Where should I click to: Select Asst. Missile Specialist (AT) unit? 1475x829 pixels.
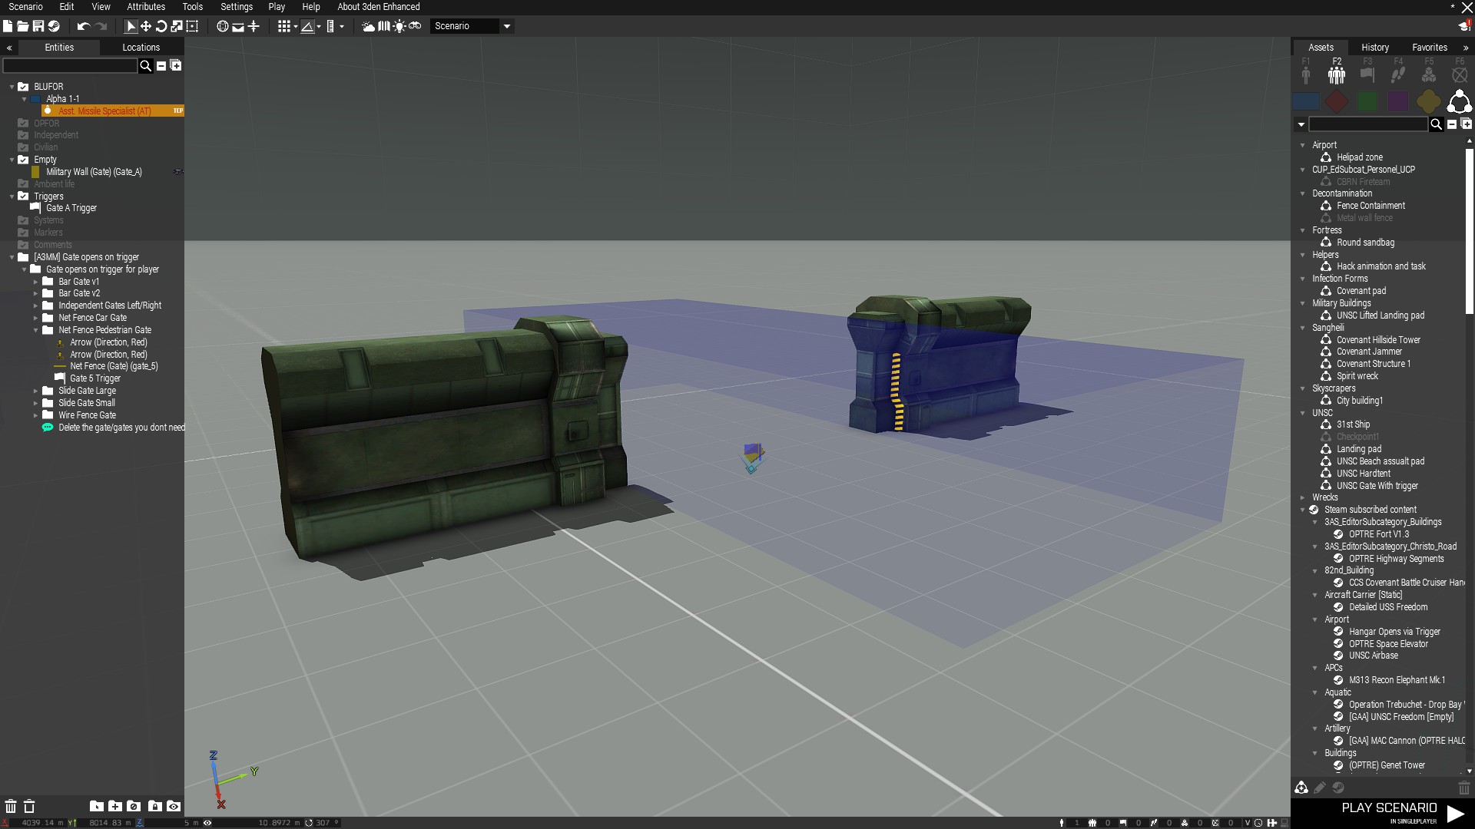pos(113,111)
